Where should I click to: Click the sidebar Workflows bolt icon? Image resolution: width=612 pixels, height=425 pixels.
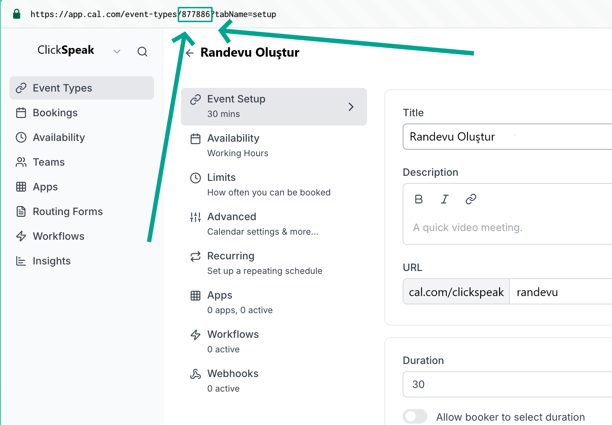21,236
